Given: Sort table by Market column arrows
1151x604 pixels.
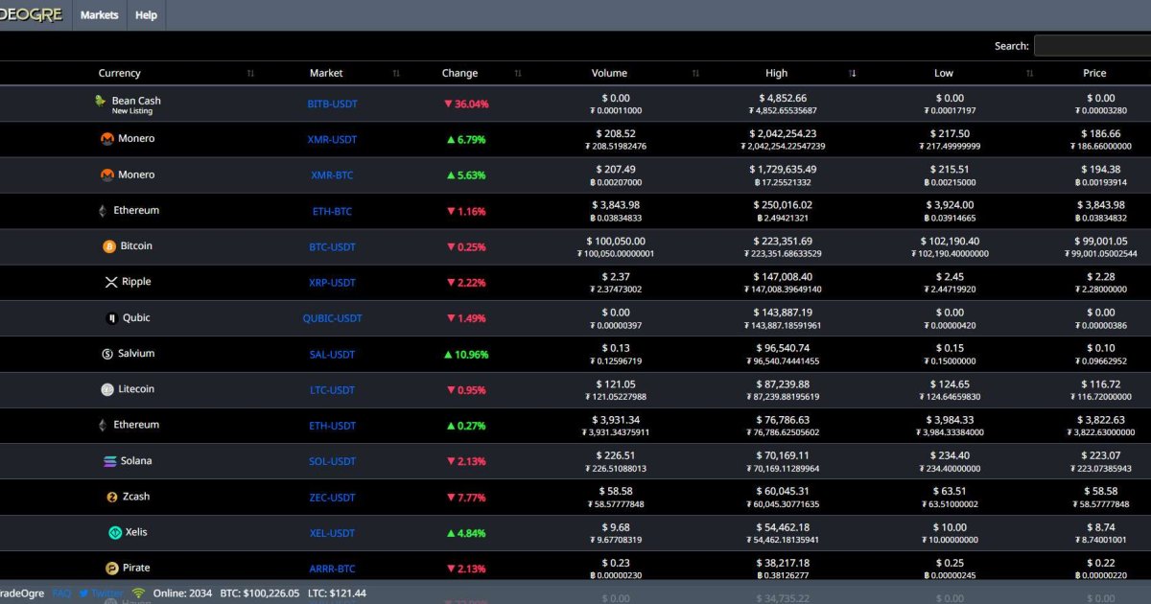Looking at the screenshot, I should point(396,74).
